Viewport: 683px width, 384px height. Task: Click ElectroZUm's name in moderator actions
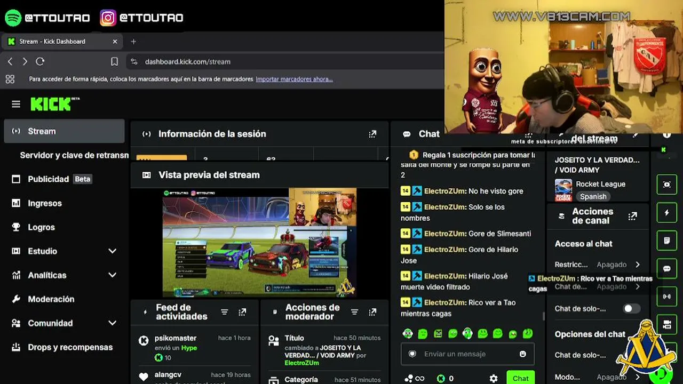(x=301, y=363)
